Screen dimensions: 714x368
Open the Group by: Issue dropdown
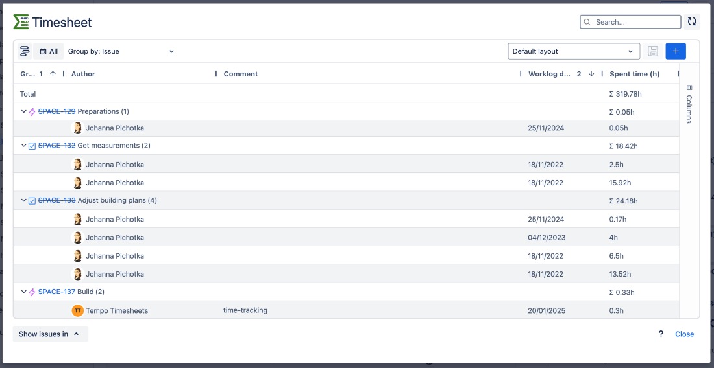tap(121, 51)
